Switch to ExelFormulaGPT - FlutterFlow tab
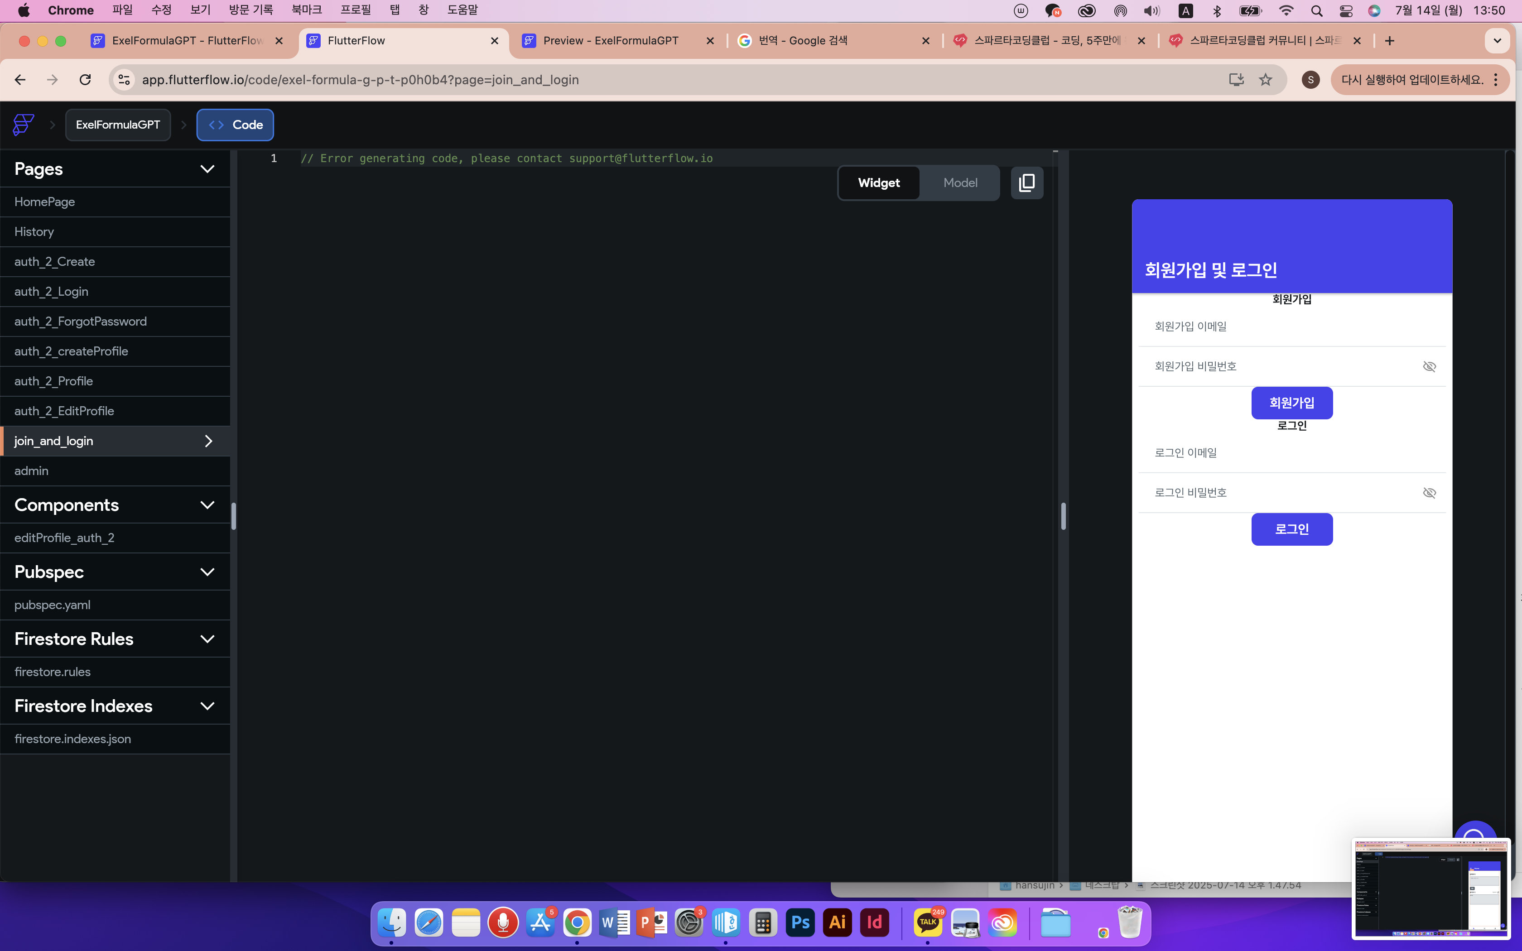 188,41
